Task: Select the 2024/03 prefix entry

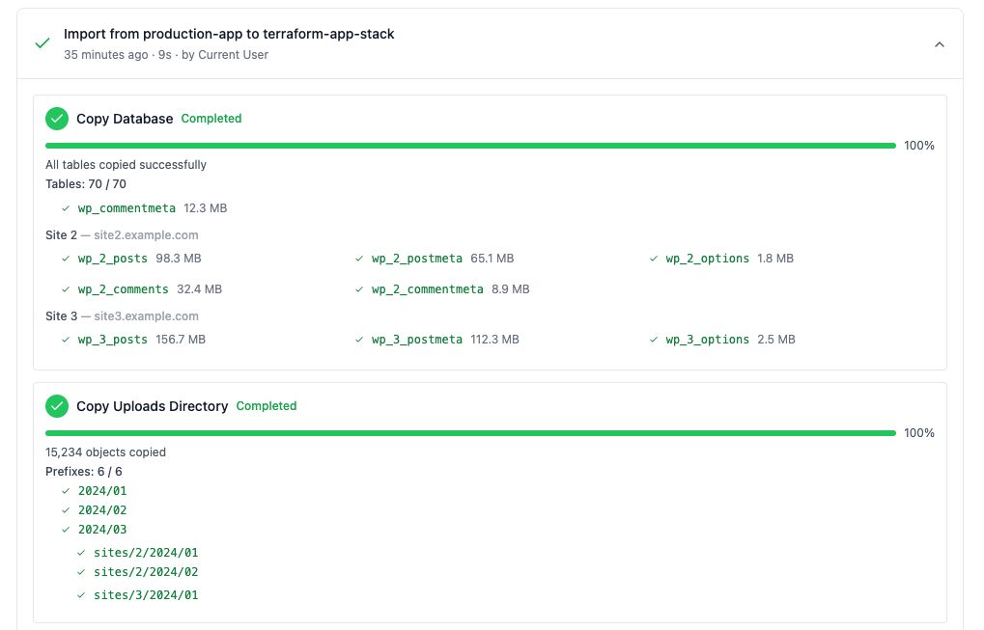Action: tap(102, 530)
